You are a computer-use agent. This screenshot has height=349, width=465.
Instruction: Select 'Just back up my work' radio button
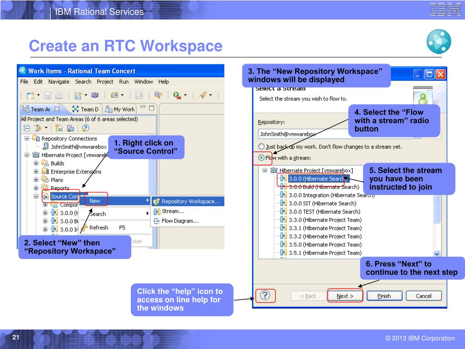tap(261, 147)
